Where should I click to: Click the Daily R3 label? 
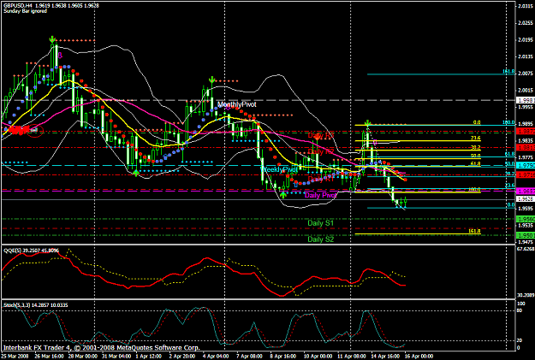tap(321, 135)
